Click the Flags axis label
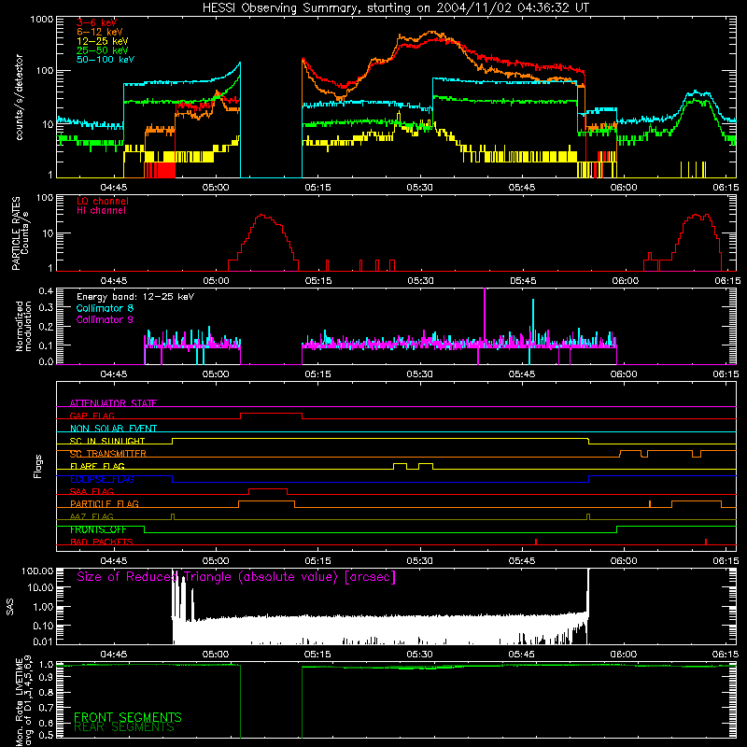The height and width of the screenshot is (747, 747). click(38, 466)
